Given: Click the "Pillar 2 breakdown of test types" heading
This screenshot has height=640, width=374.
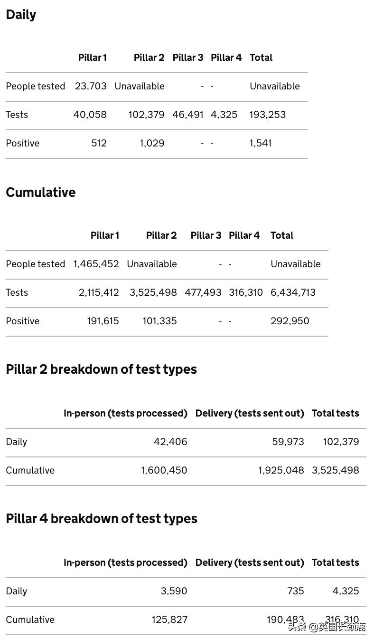Looking at the screenshot, I should point(101,369).
